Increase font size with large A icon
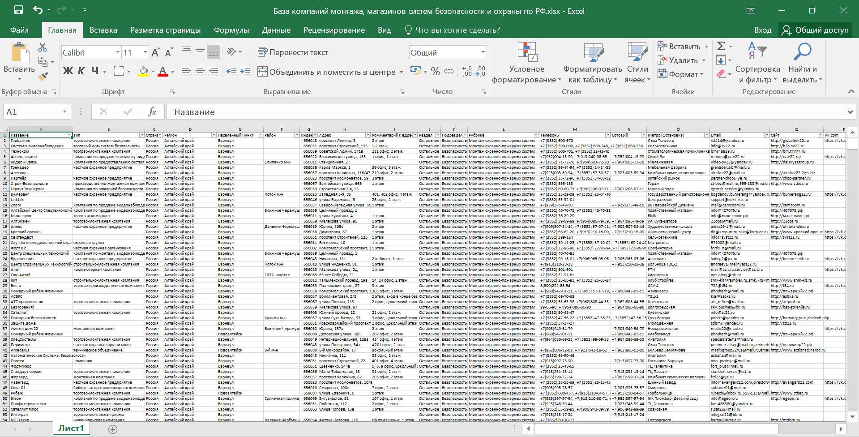Screen dimensions: 859x437 point(155,53)
